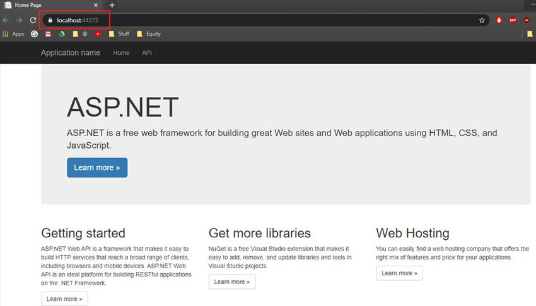Open the Gmail bookmark

[x=48, y=34]
